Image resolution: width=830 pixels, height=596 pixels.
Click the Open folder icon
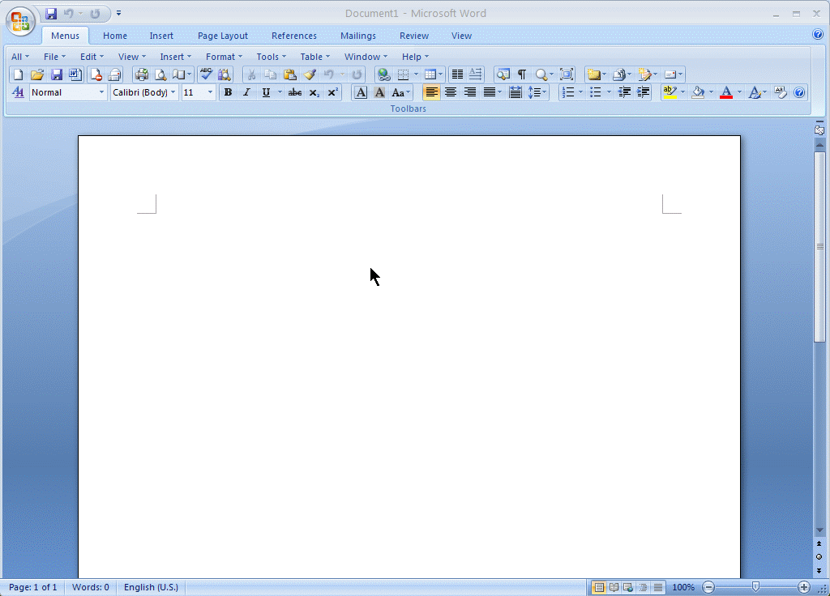tap(37, 74)
